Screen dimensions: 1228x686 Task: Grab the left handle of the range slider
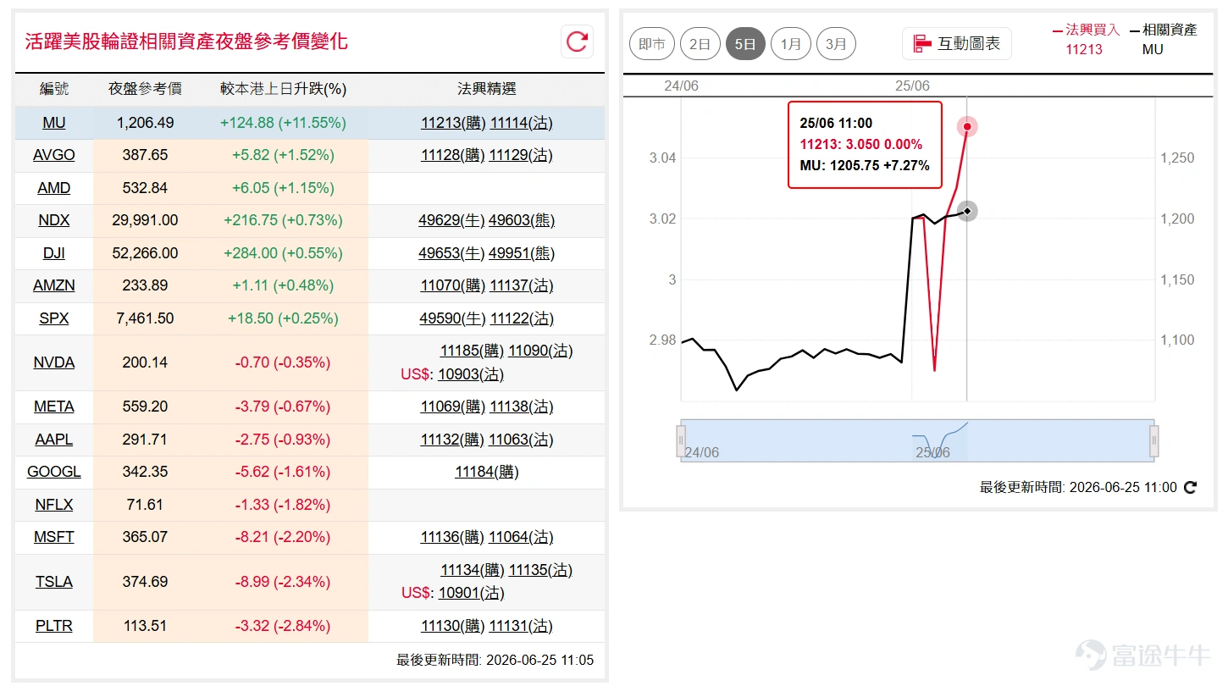pos(680,441)
